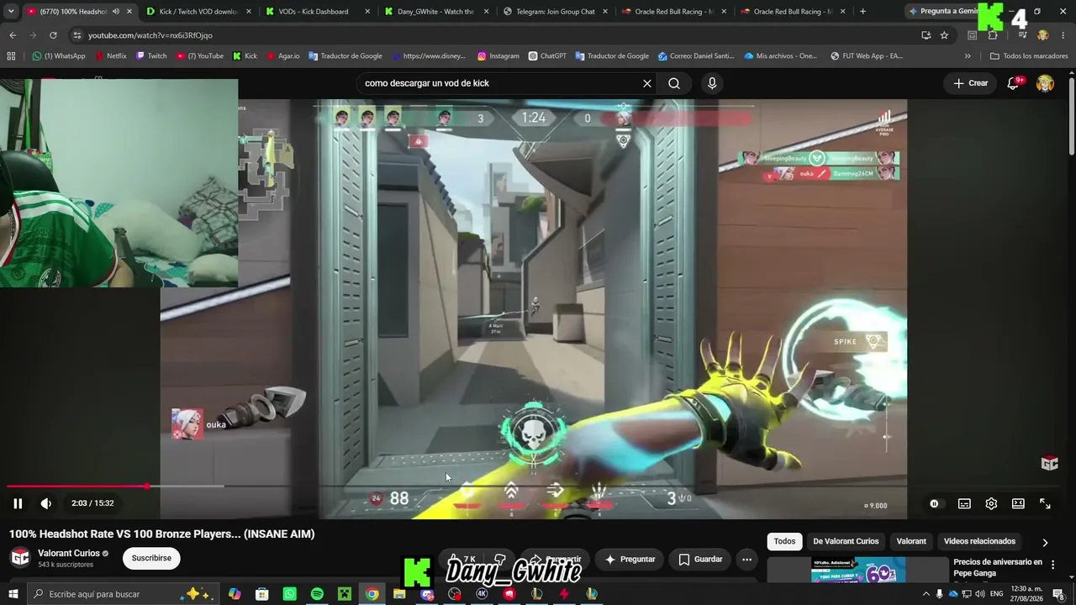Switch to VODs - Kick Dashboard tab
The image size is (1076, 605).
(318, 12)
